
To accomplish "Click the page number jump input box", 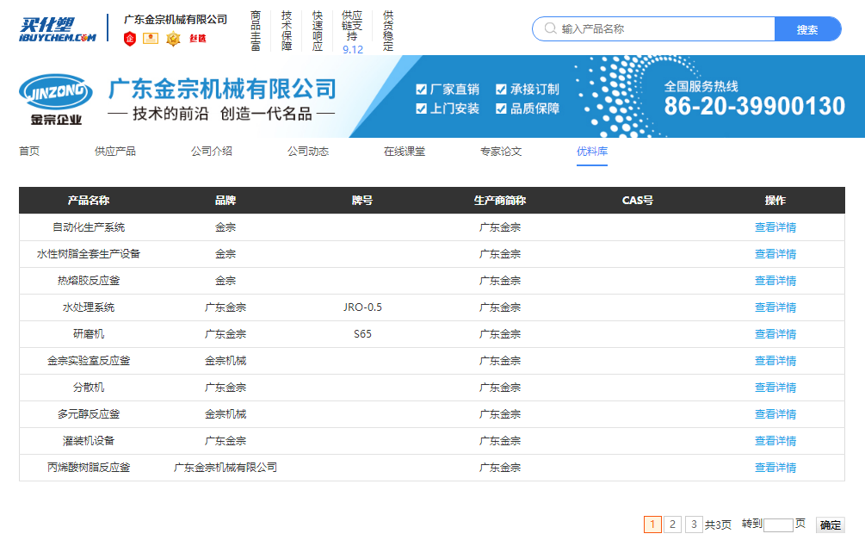I will click(x=778, y=524).
